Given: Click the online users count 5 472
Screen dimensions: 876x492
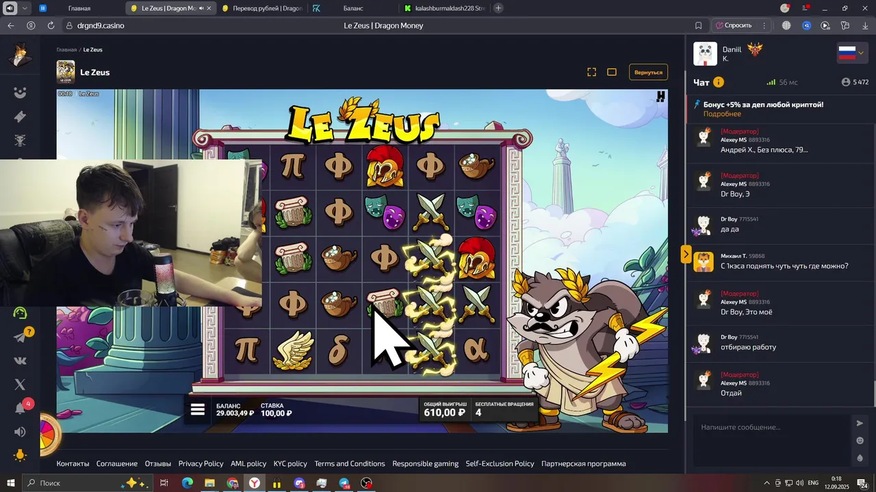Looking at the screenshot, I should [x=855, y=82].
